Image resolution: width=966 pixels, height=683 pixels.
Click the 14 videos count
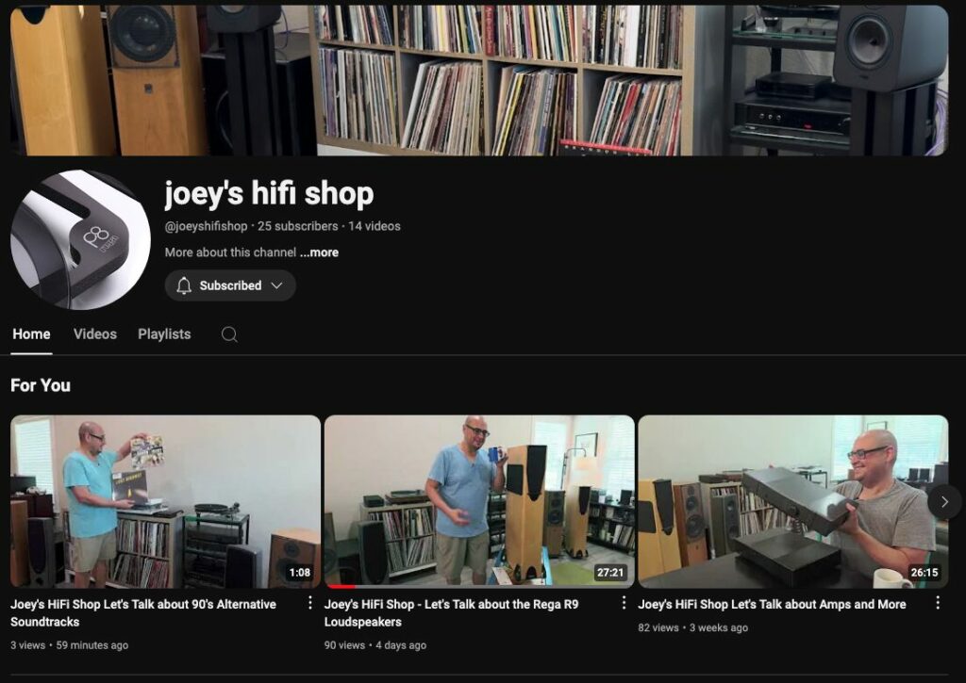tap(375, 226)
